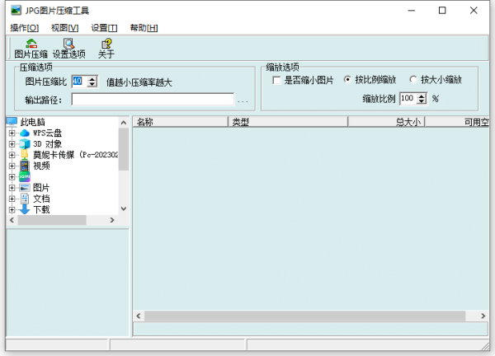Click the unlabeled colorful app icon in tree
Screen dimensions: 495x356
(x=25, y=176)
